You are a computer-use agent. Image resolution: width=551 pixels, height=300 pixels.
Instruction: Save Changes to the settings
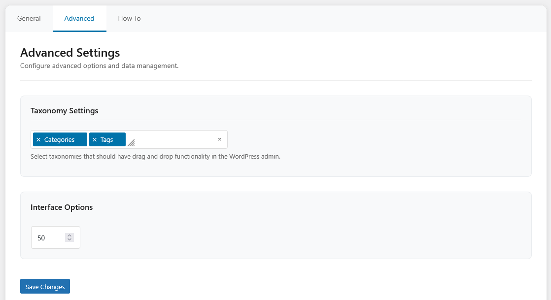(45, 287)
